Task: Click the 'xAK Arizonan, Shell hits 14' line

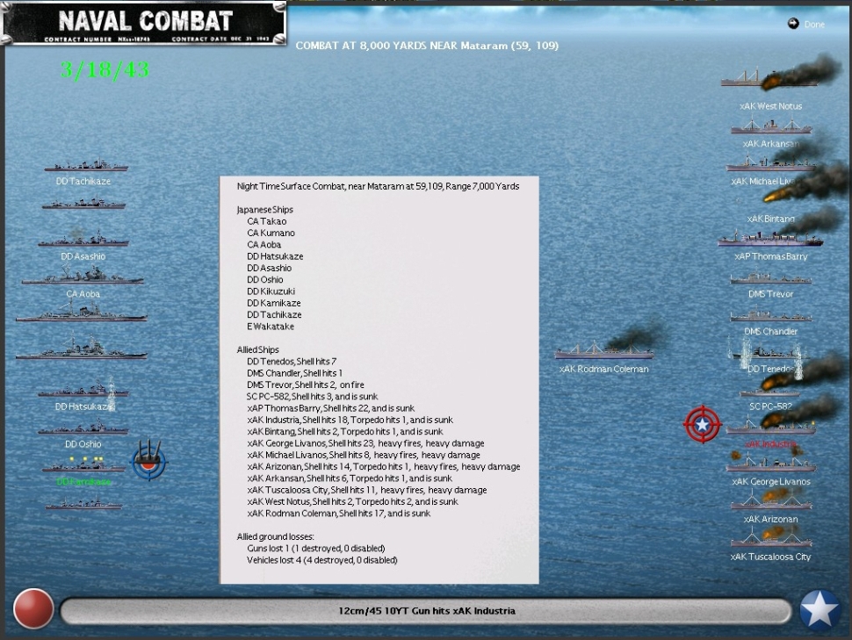Action: 384,467
